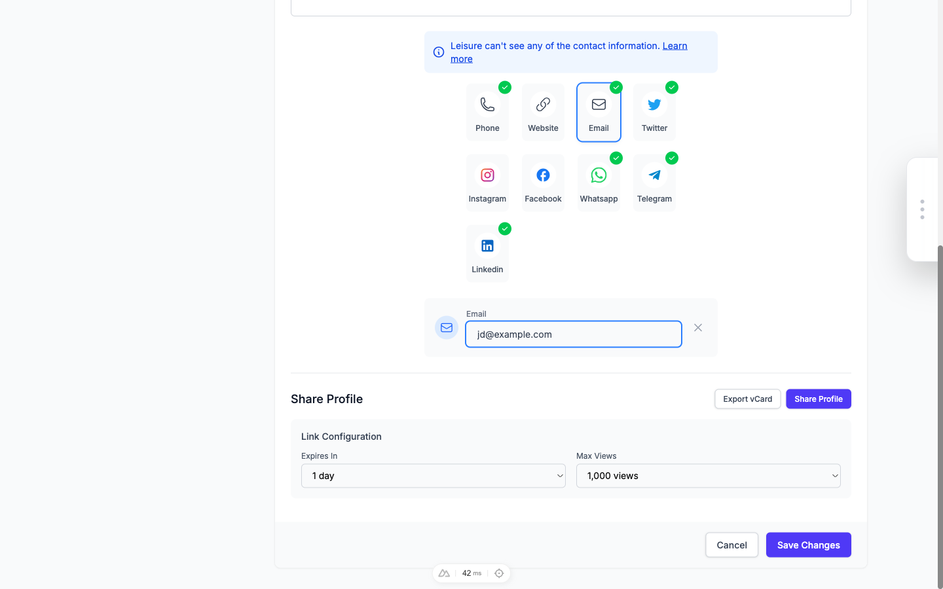
Task: Select the Facebook contact tile
Action: pyautogui.click(x=543, y=183)
